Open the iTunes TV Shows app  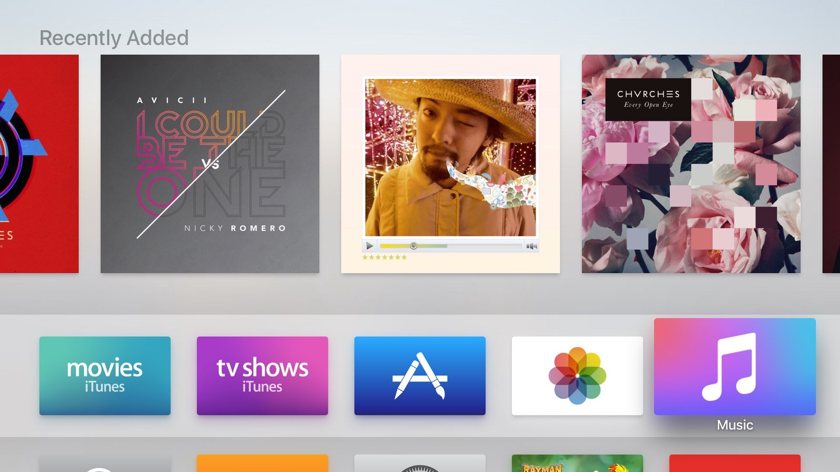[262, 376]
